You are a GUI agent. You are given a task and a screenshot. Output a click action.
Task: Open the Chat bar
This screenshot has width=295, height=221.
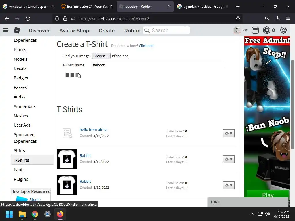(x=248, y=202)
